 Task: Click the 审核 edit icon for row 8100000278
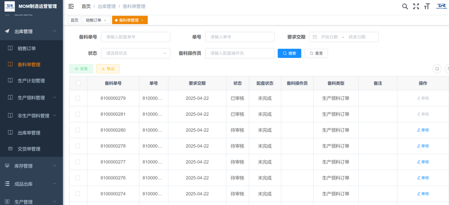click(419, 146)
